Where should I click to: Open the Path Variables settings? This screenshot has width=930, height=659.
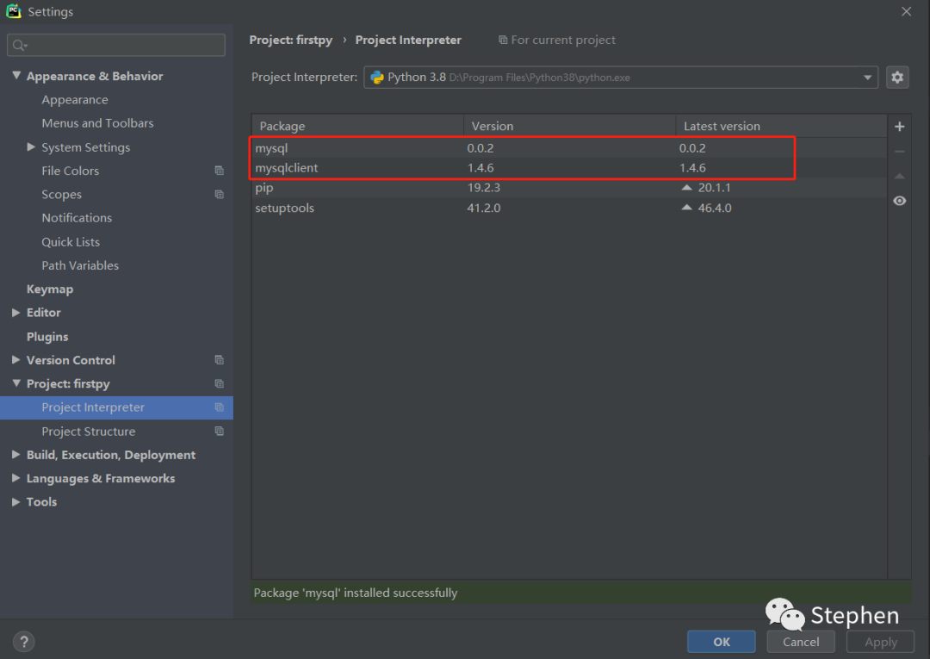tap(80, 265)
